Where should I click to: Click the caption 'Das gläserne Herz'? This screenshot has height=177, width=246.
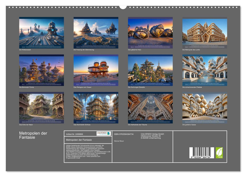pyautogui.click(x=135, y=50)
